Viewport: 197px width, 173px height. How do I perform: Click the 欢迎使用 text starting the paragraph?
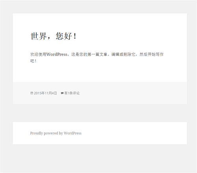click(38, 54)
